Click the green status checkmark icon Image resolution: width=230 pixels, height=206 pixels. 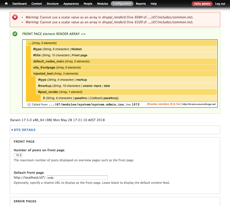[x=15, y=34]
